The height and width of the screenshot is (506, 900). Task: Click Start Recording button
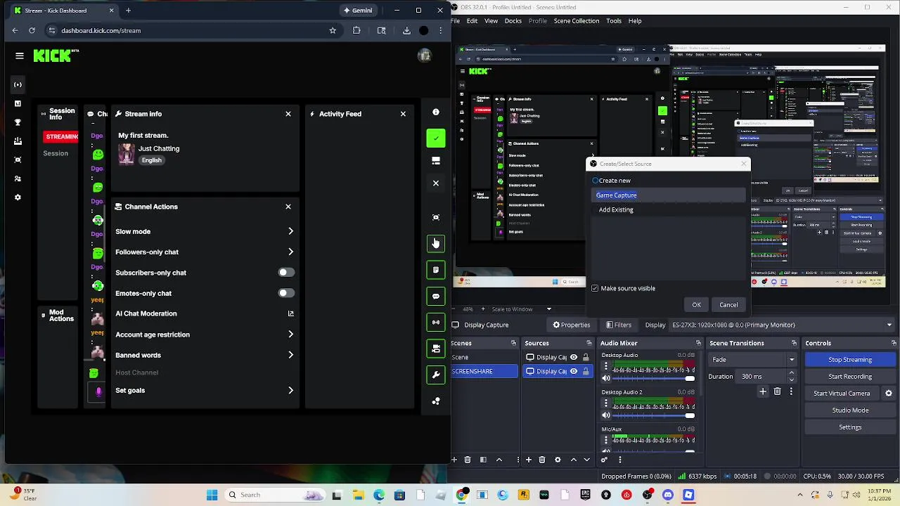pos(850,377)
